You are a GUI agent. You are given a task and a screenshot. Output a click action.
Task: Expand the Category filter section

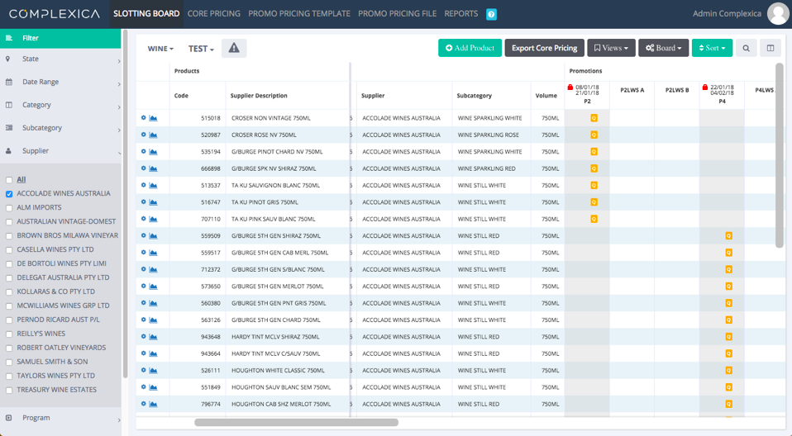pyautogui.click(x=60, y=105)
